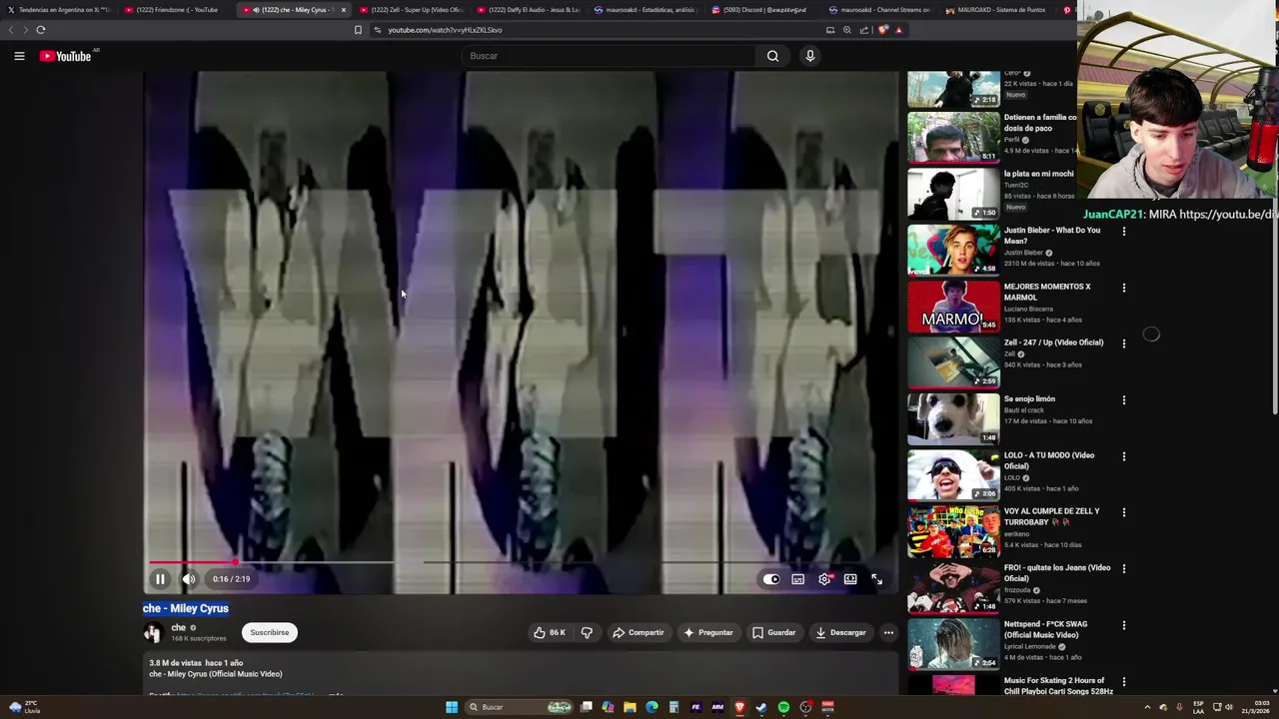This screenshot has height=719, width=1279.
Task: Pause the video
Action: (160, 579)
